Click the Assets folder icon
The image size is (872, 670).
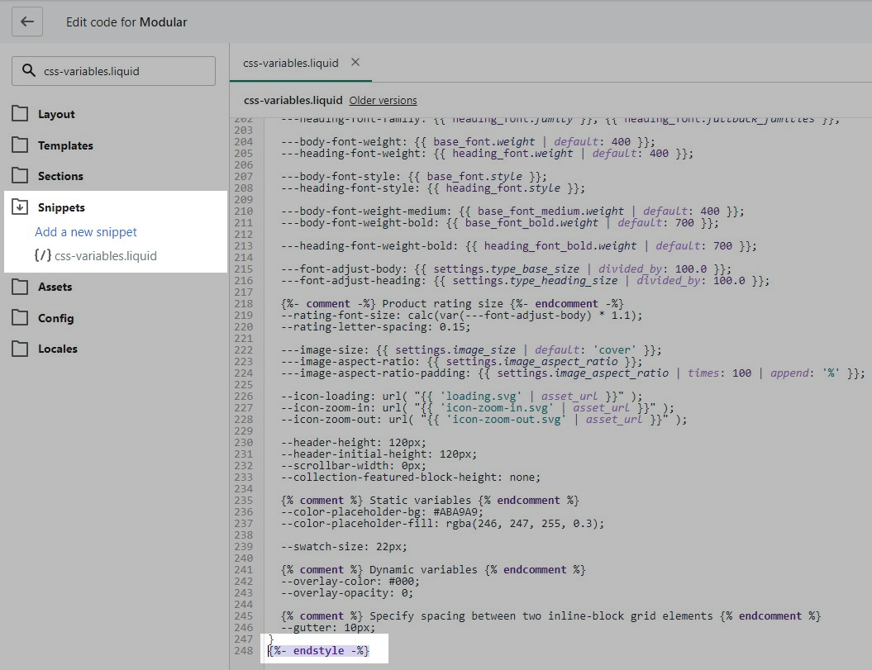click(20, 287)
